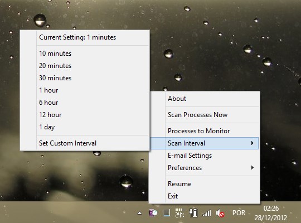The height and width of the screenshot is (223, 301).
Task: Choose Set Custom Interval
Action: [x=85, y=143]
